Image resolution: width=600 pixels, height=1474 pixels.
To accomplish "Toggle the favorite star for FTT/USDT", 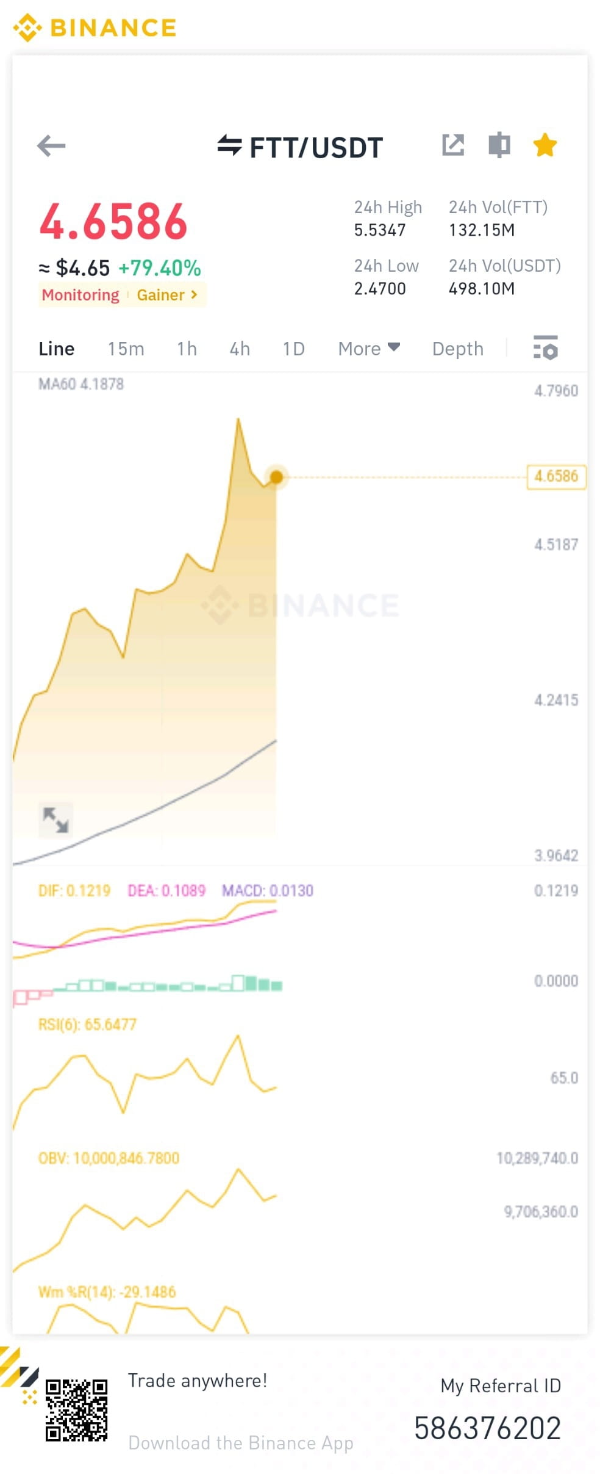I will [x=545, y=145].
